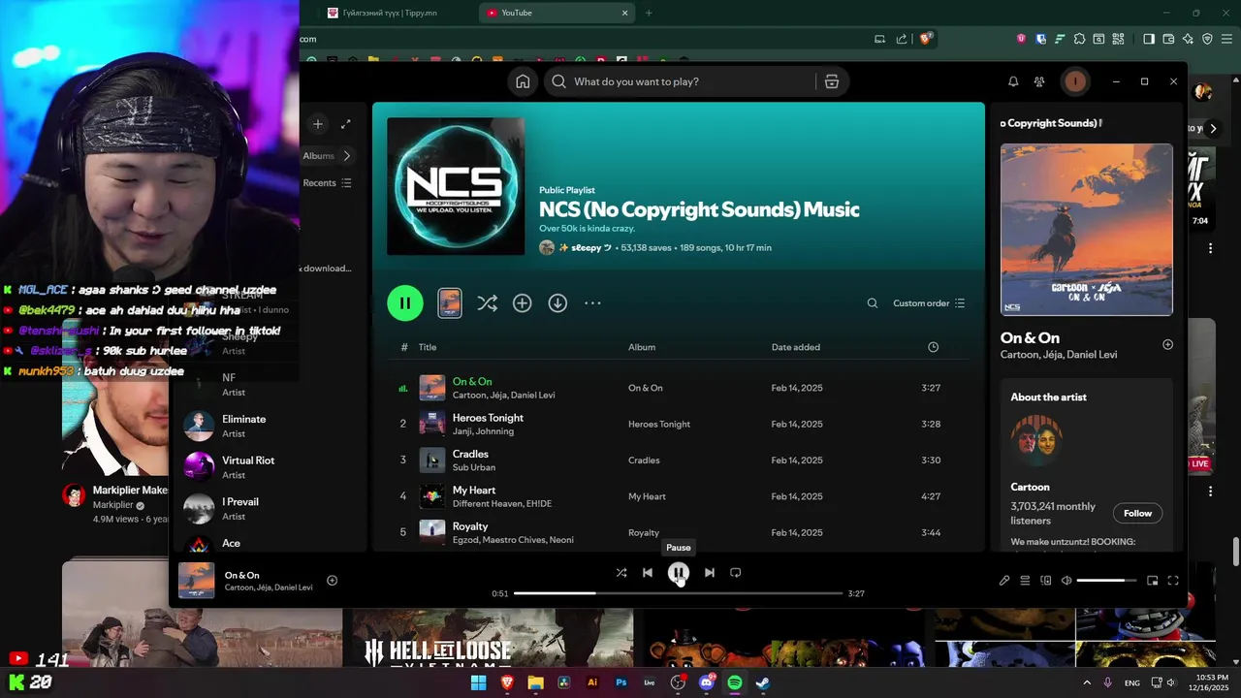Open the Hell Let Loose Vietnam thumbnail
Screen dimensions: 1241x698
(493, 638)
